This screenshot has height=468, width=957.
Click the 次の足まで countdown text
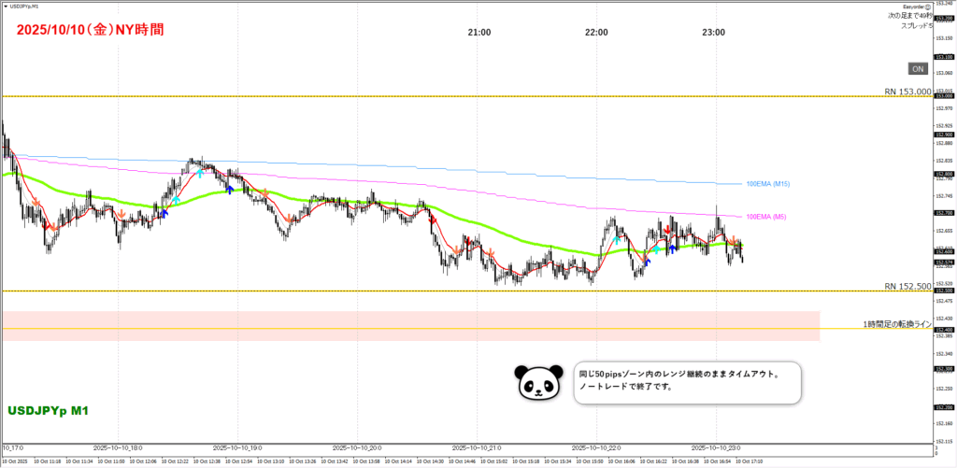point(908,16)
